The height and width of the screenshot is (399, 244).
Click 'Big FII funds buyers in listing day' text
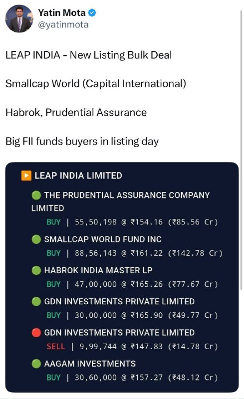tap(82, 142)
